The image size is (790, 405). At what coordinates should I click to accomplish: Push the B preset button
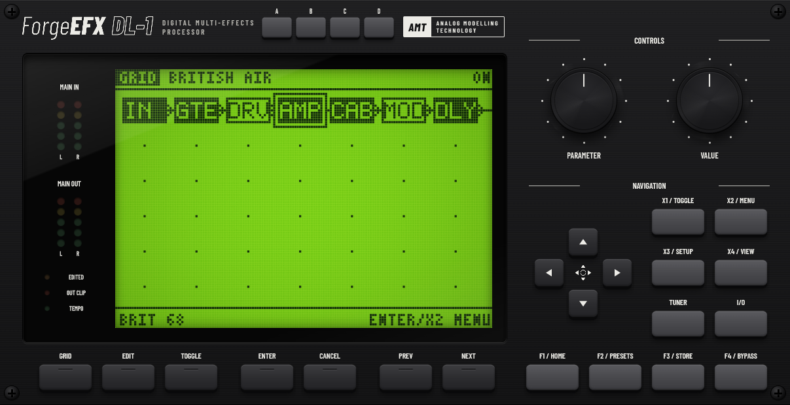click(x=311, y=27)
